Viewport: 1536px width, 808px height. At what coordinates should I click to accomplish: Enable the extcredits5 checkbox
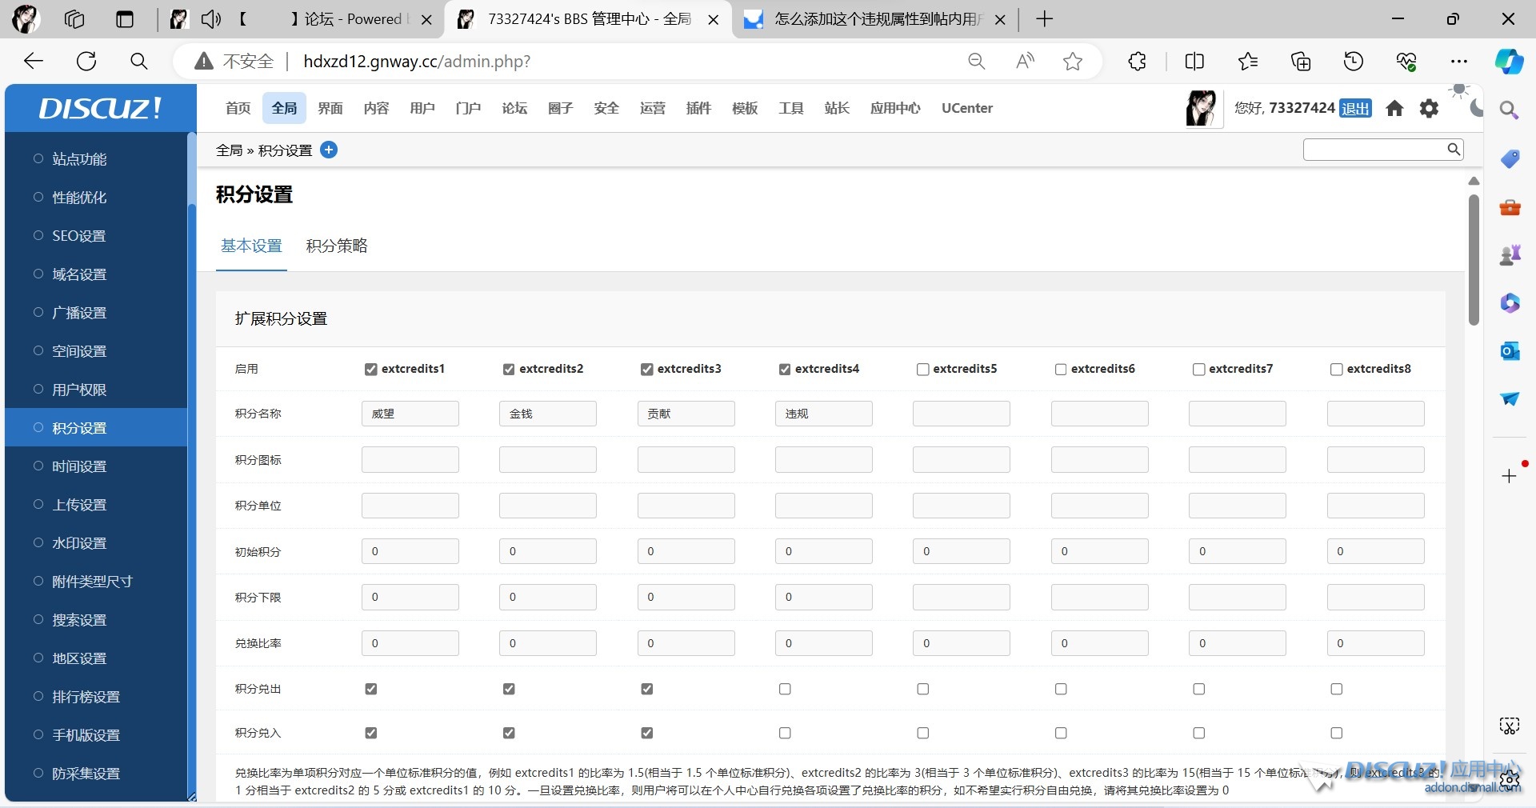(923, 370)
